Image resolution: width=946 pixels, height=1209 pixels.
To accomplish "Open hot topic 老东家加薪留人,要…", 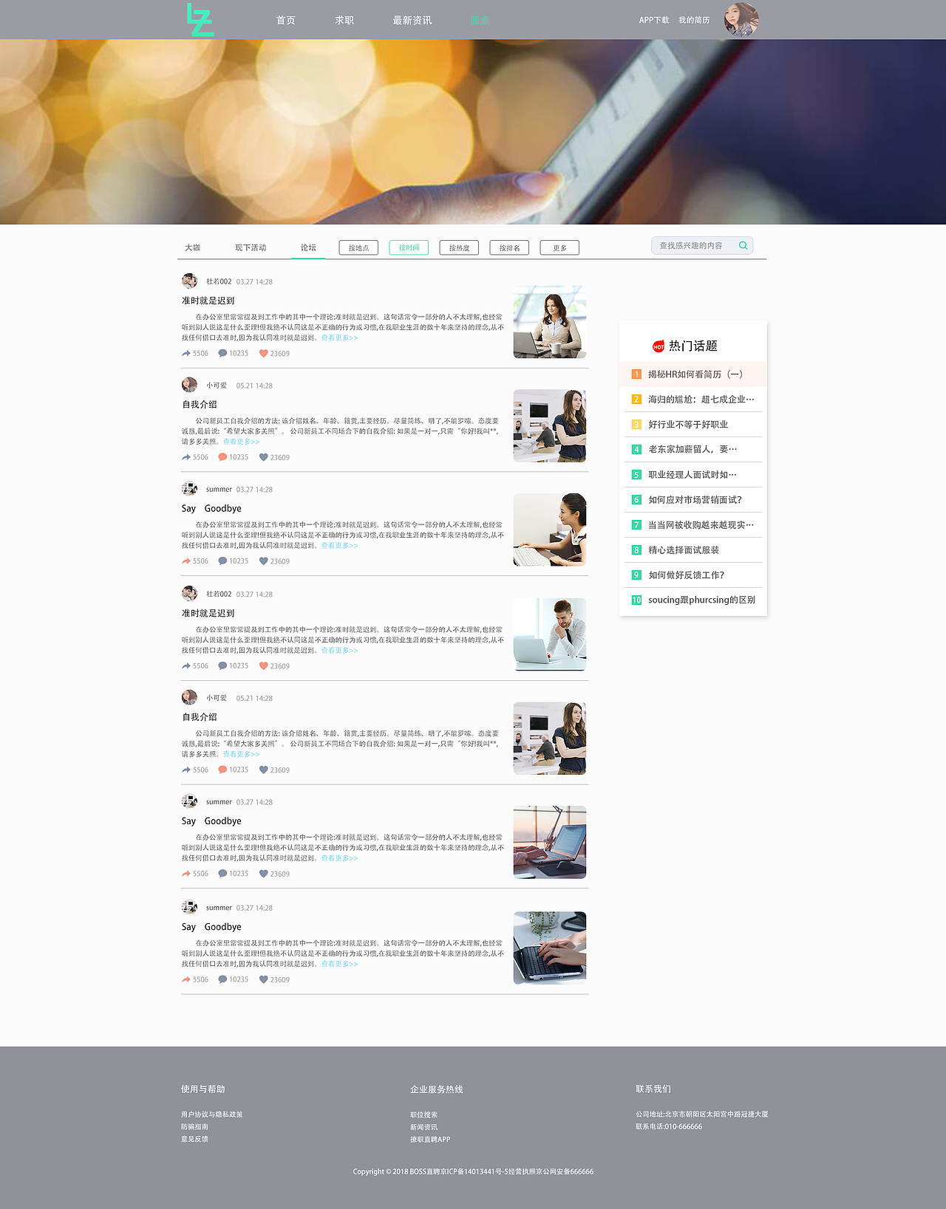I will coord(693,449).
